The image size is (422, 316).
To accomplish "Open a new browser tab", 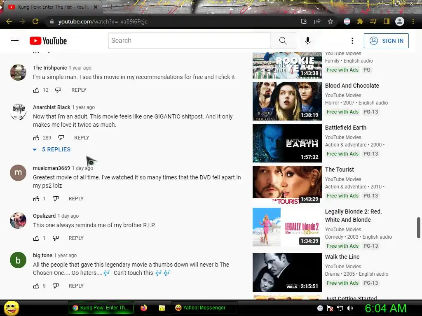I will [111, 7].
